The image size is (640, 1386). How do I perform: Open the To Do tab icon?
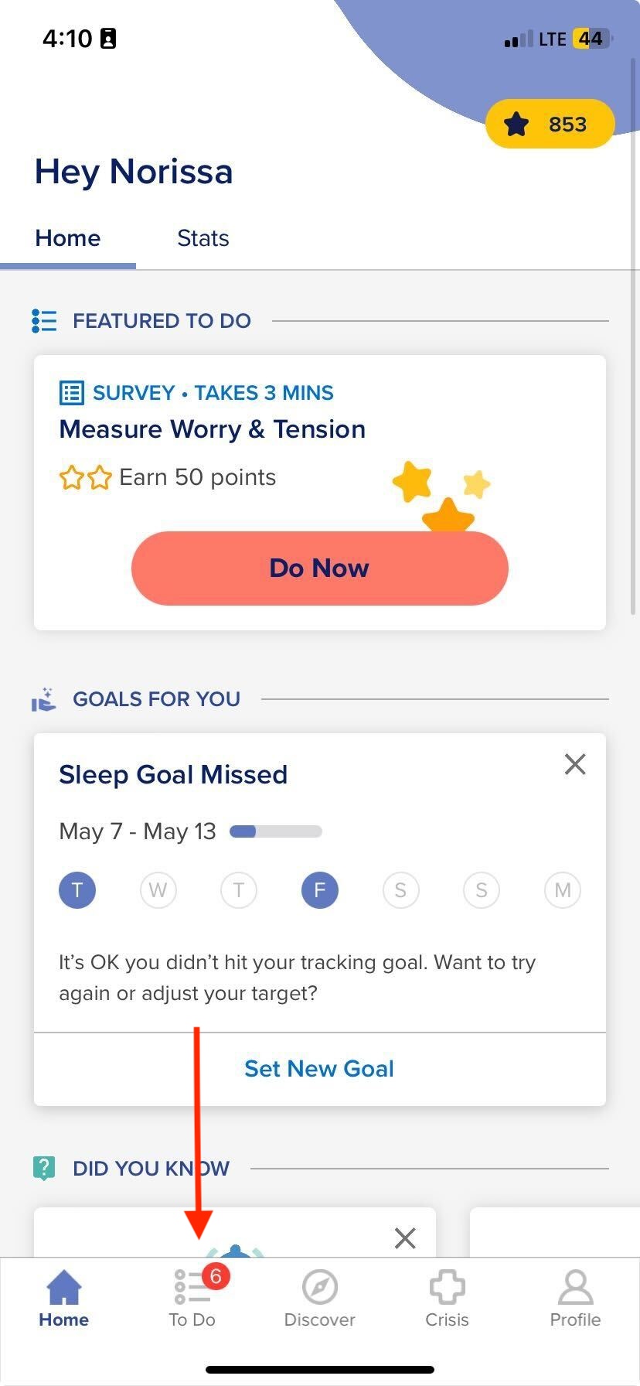pos(192,1288)
